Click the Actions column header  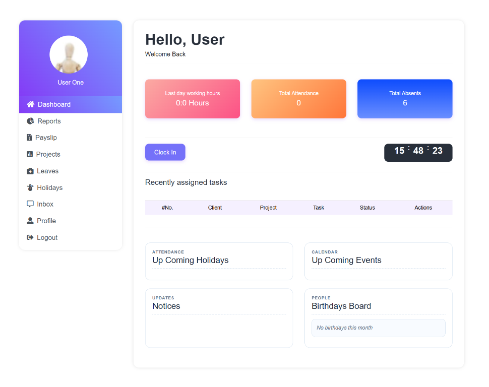click(x=423, y=208)
